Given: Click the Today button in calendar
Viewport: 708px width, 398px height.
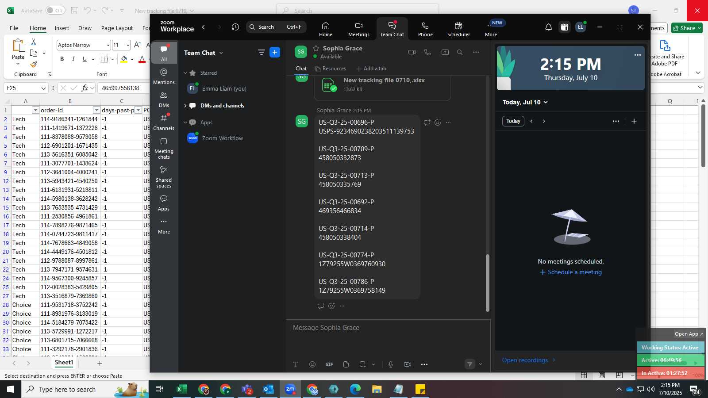Looking at the screenshot, I should (513, 121).
